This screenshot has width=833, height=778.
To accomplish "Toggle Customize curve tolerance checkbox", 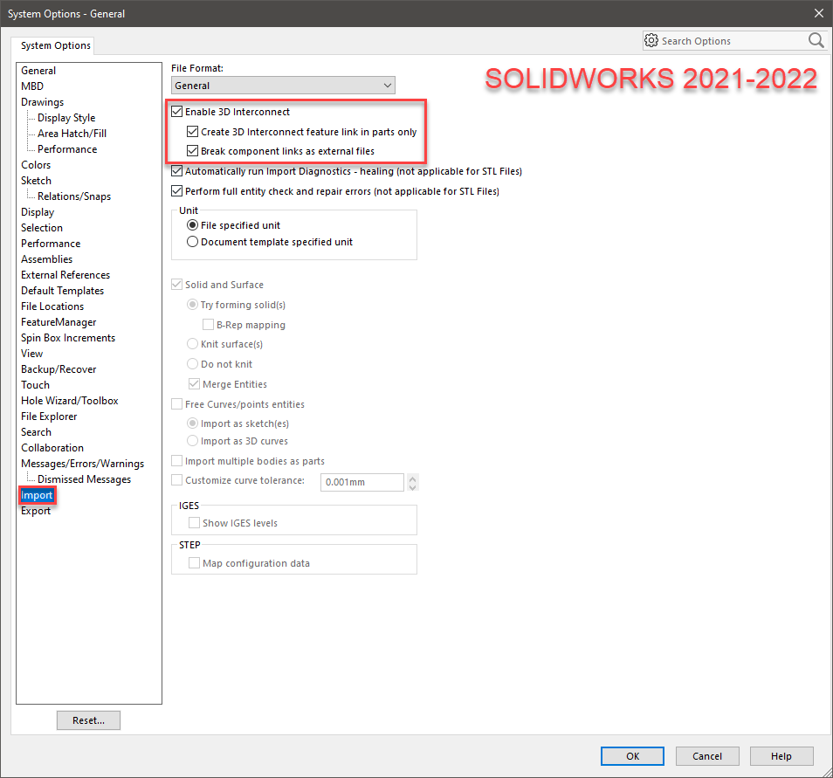I will (177, 480).
